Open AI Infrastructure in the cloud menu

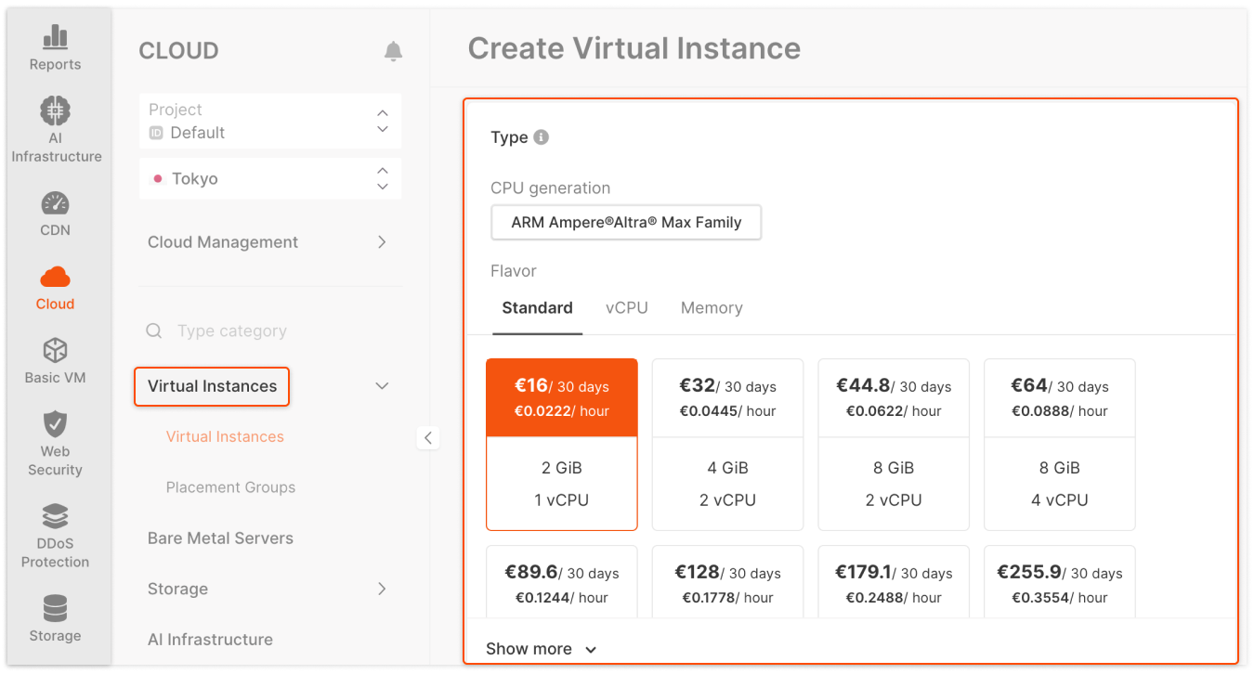click(x=210, y=640)
